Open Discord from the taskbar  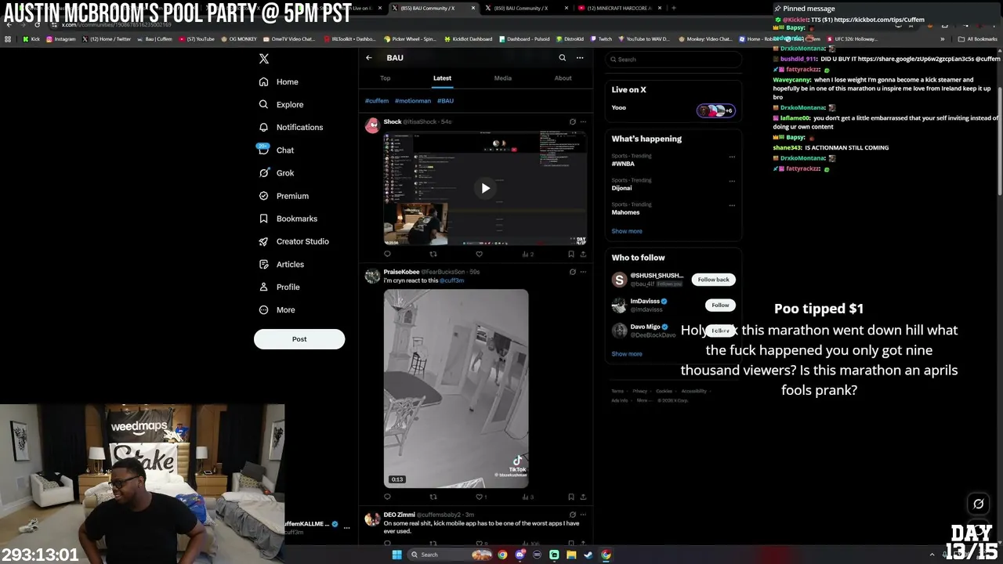520,555
